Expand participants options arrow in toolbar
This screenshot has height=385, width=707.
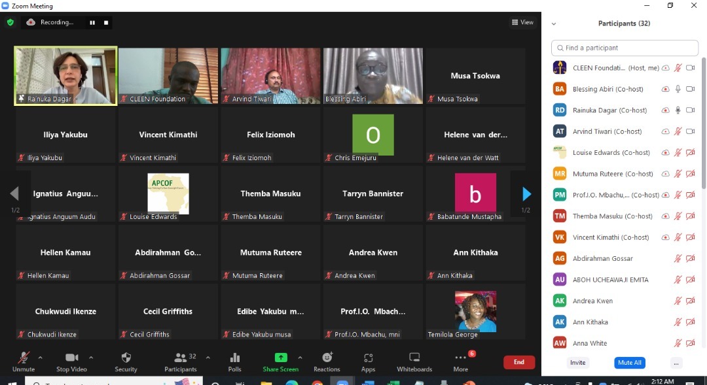(208, 358)
